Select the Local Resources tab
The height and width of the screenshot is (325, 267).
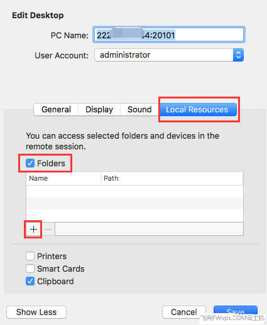pyautogui.click(x=198, y=109)
